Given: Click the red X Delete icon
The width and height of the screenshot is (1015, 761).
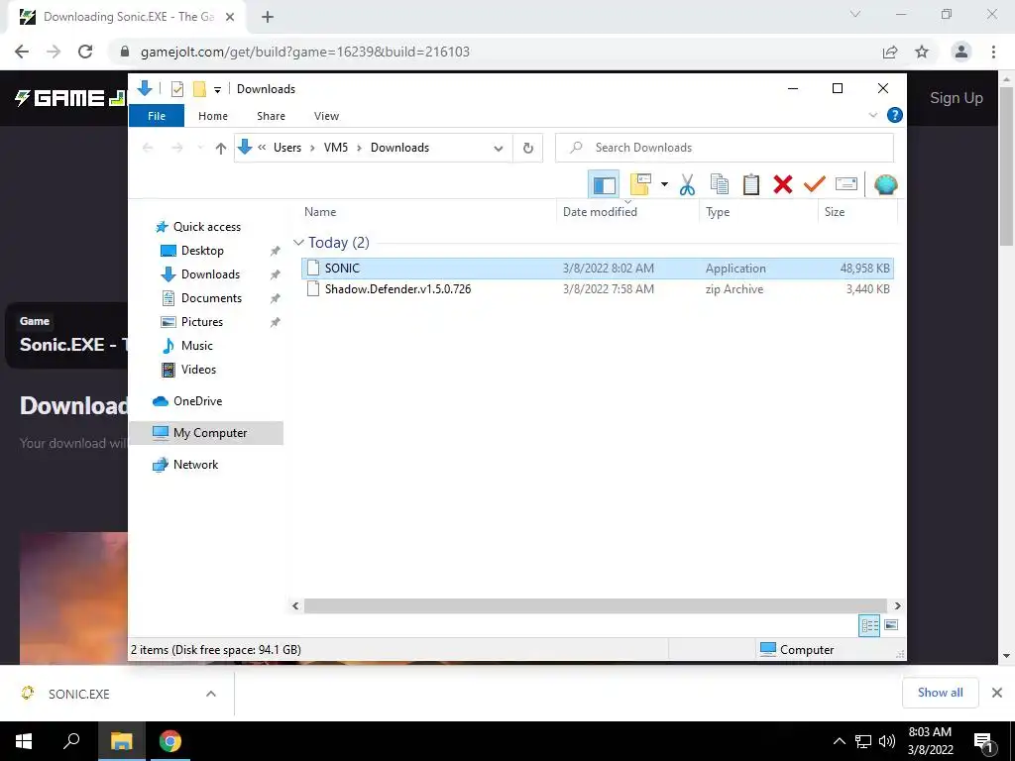Looking at the screenshot, I should click(x=783, y=185).
